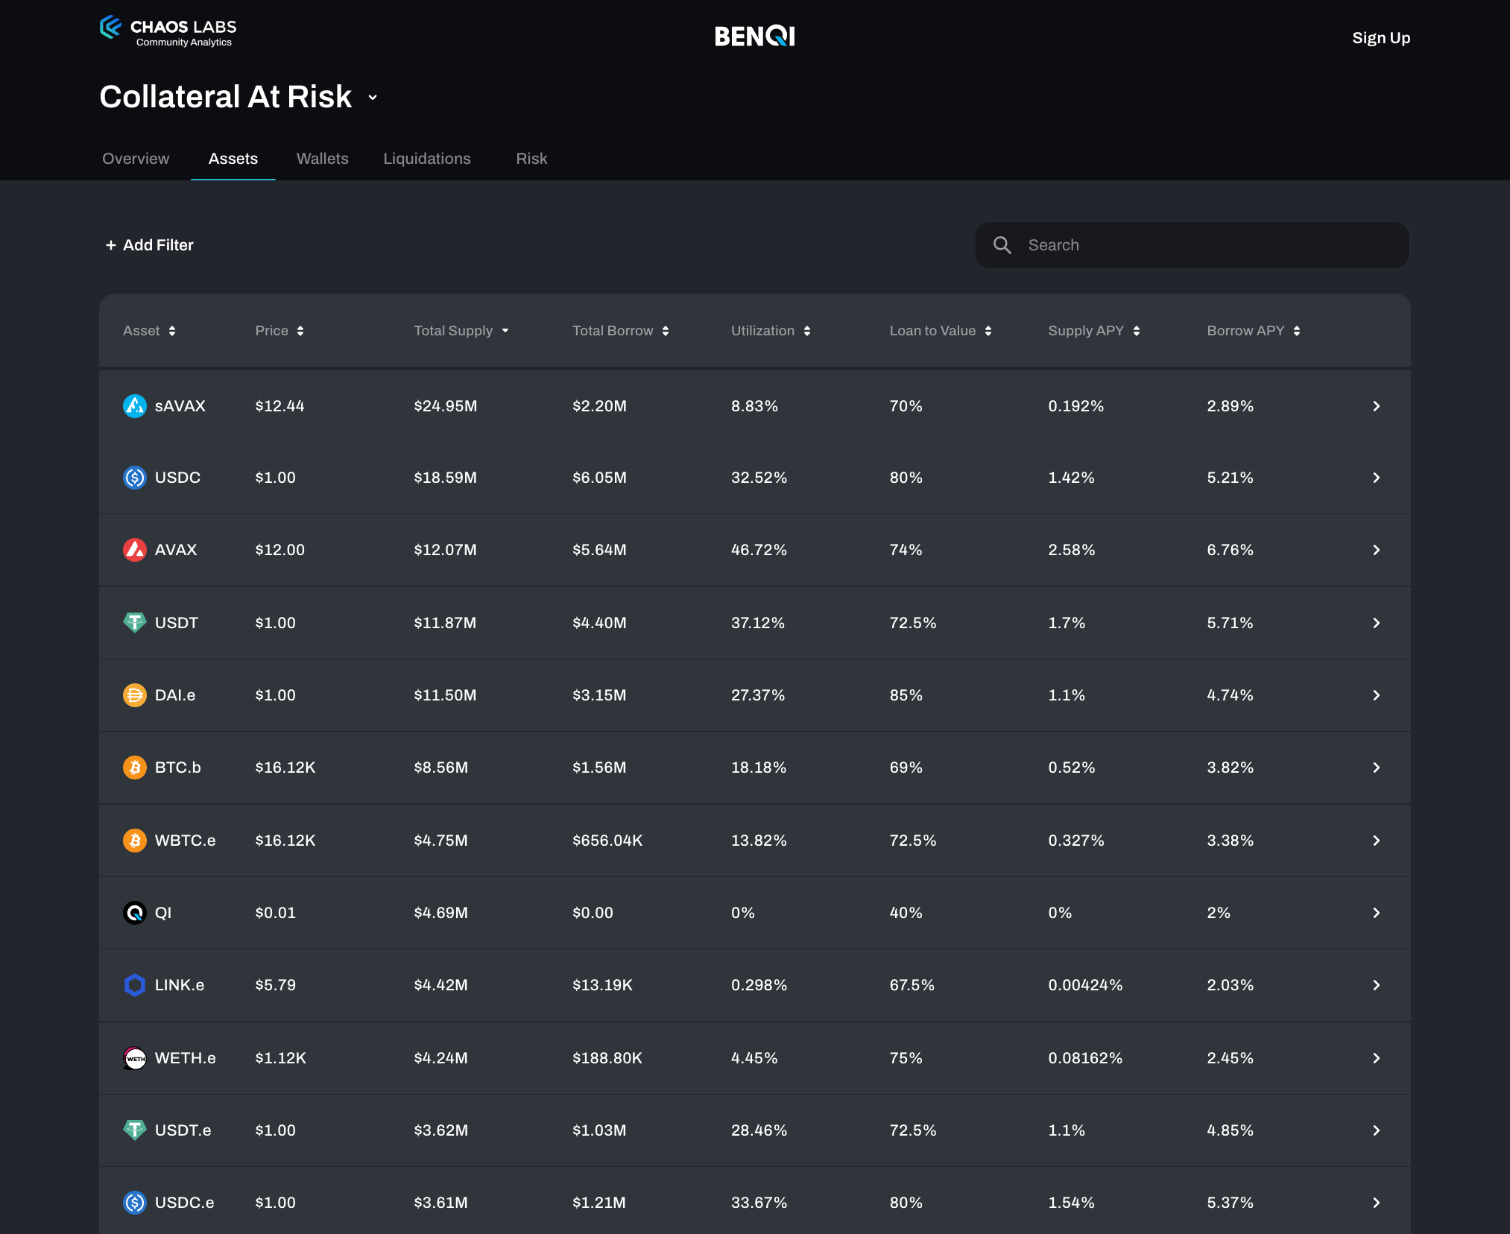Toggle sort on Utilization column
1510x1234 pixels.
[770, 331]
